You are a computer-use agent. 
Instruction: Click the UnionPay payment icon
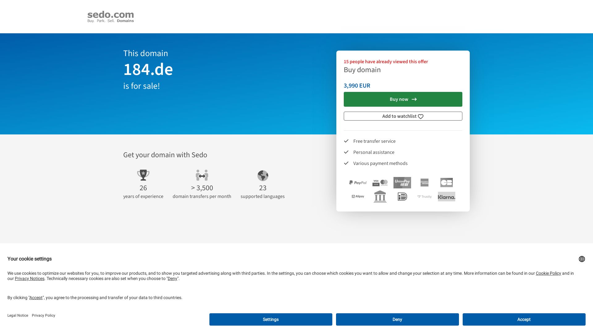click(x=402, y=183)
